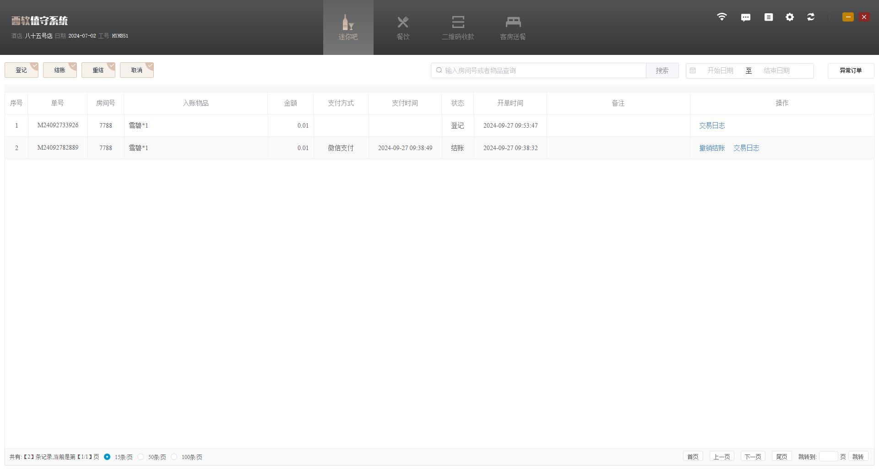The height and width of the screenshot is (476, 879).
Task: Open the chat messages icon
Action: [x=745, y=17]
